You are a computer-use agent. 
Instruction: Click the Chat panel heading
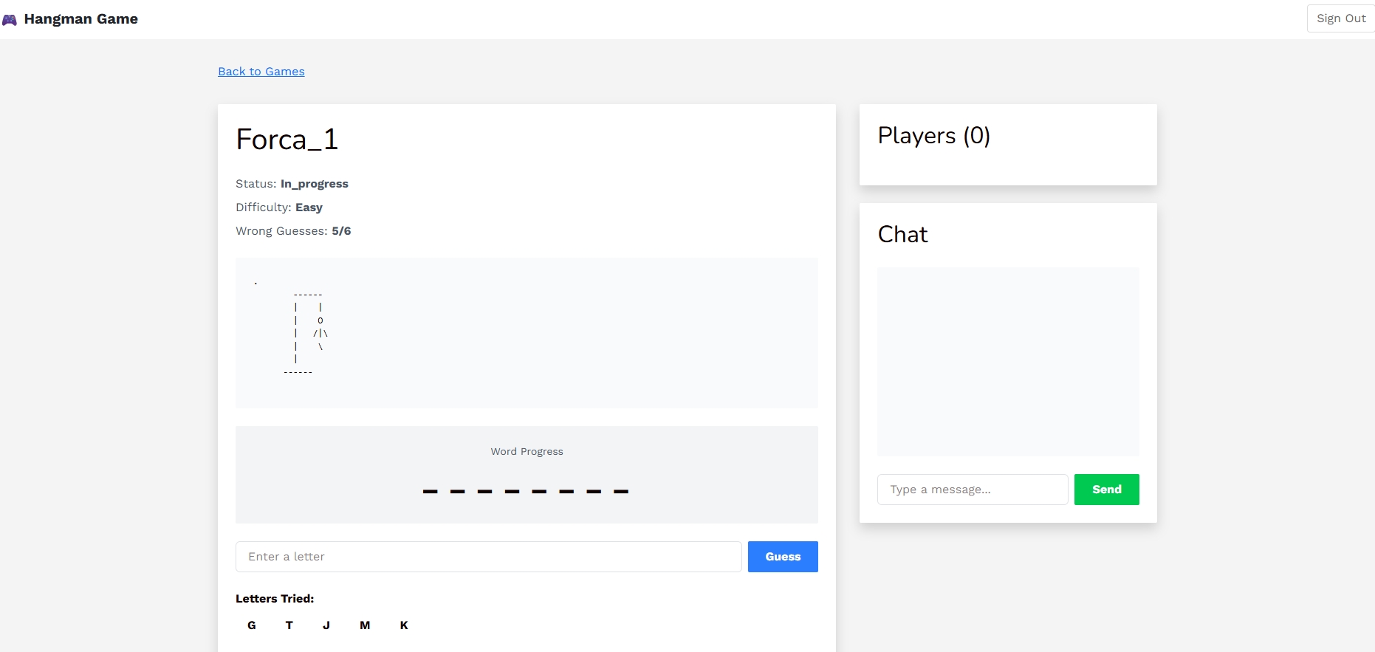coord(902,235)
